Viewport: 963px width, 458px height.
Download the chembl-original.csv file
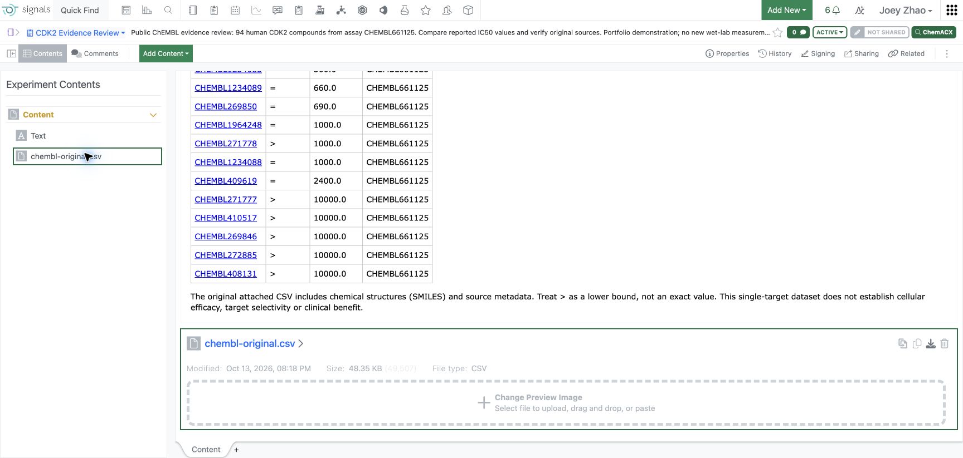coord(931,344)
